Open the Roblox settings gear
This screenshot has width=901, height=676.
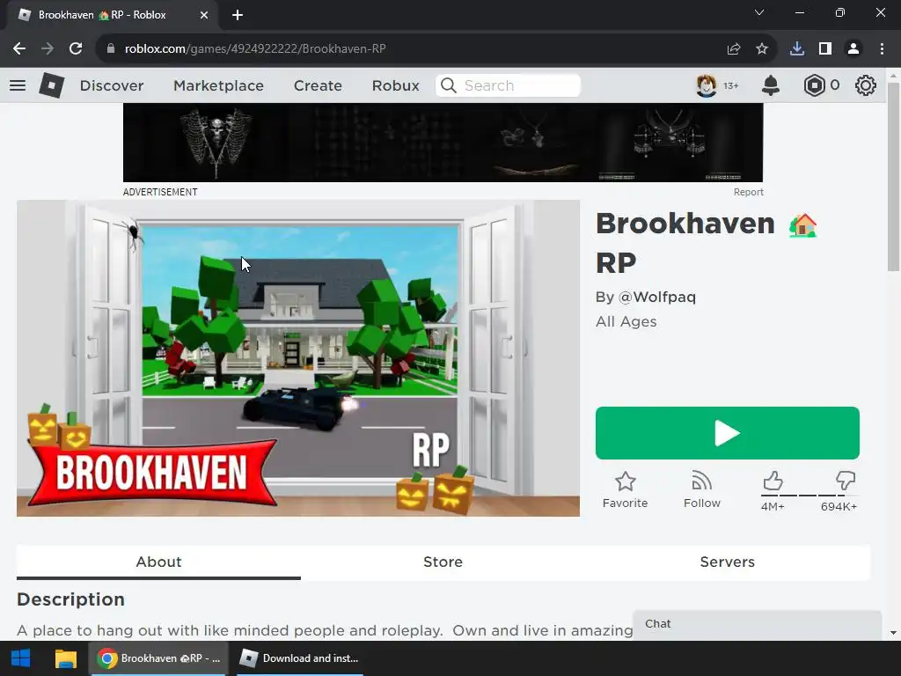tap(866, 85)
